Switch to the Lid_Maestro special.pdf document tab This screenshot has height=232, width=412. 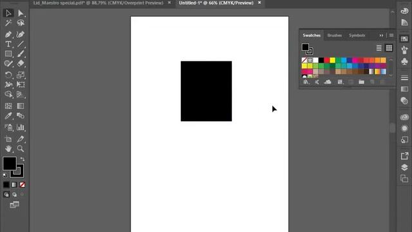click(98, 3)
